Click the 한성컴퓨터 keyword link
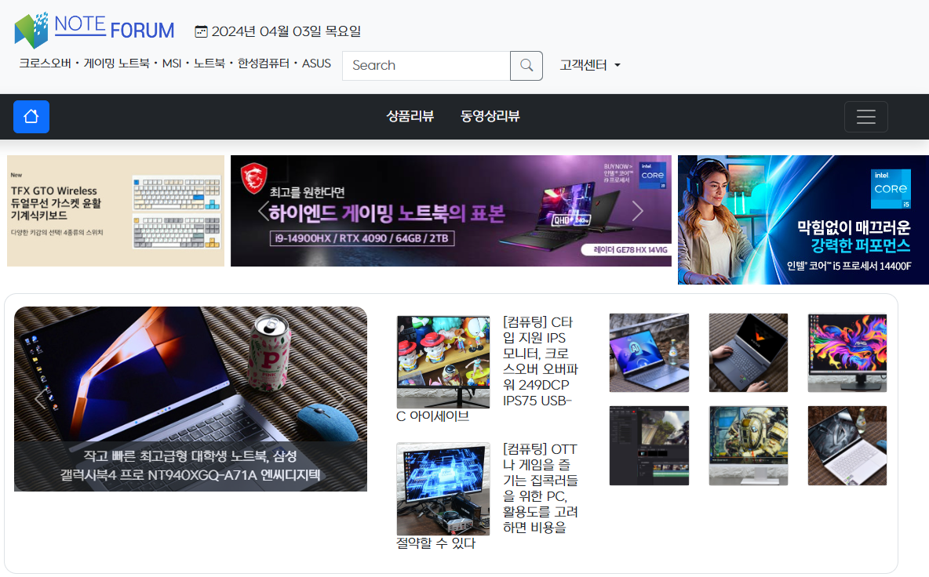This screenshot has height=577, width=929. point(264,64)
